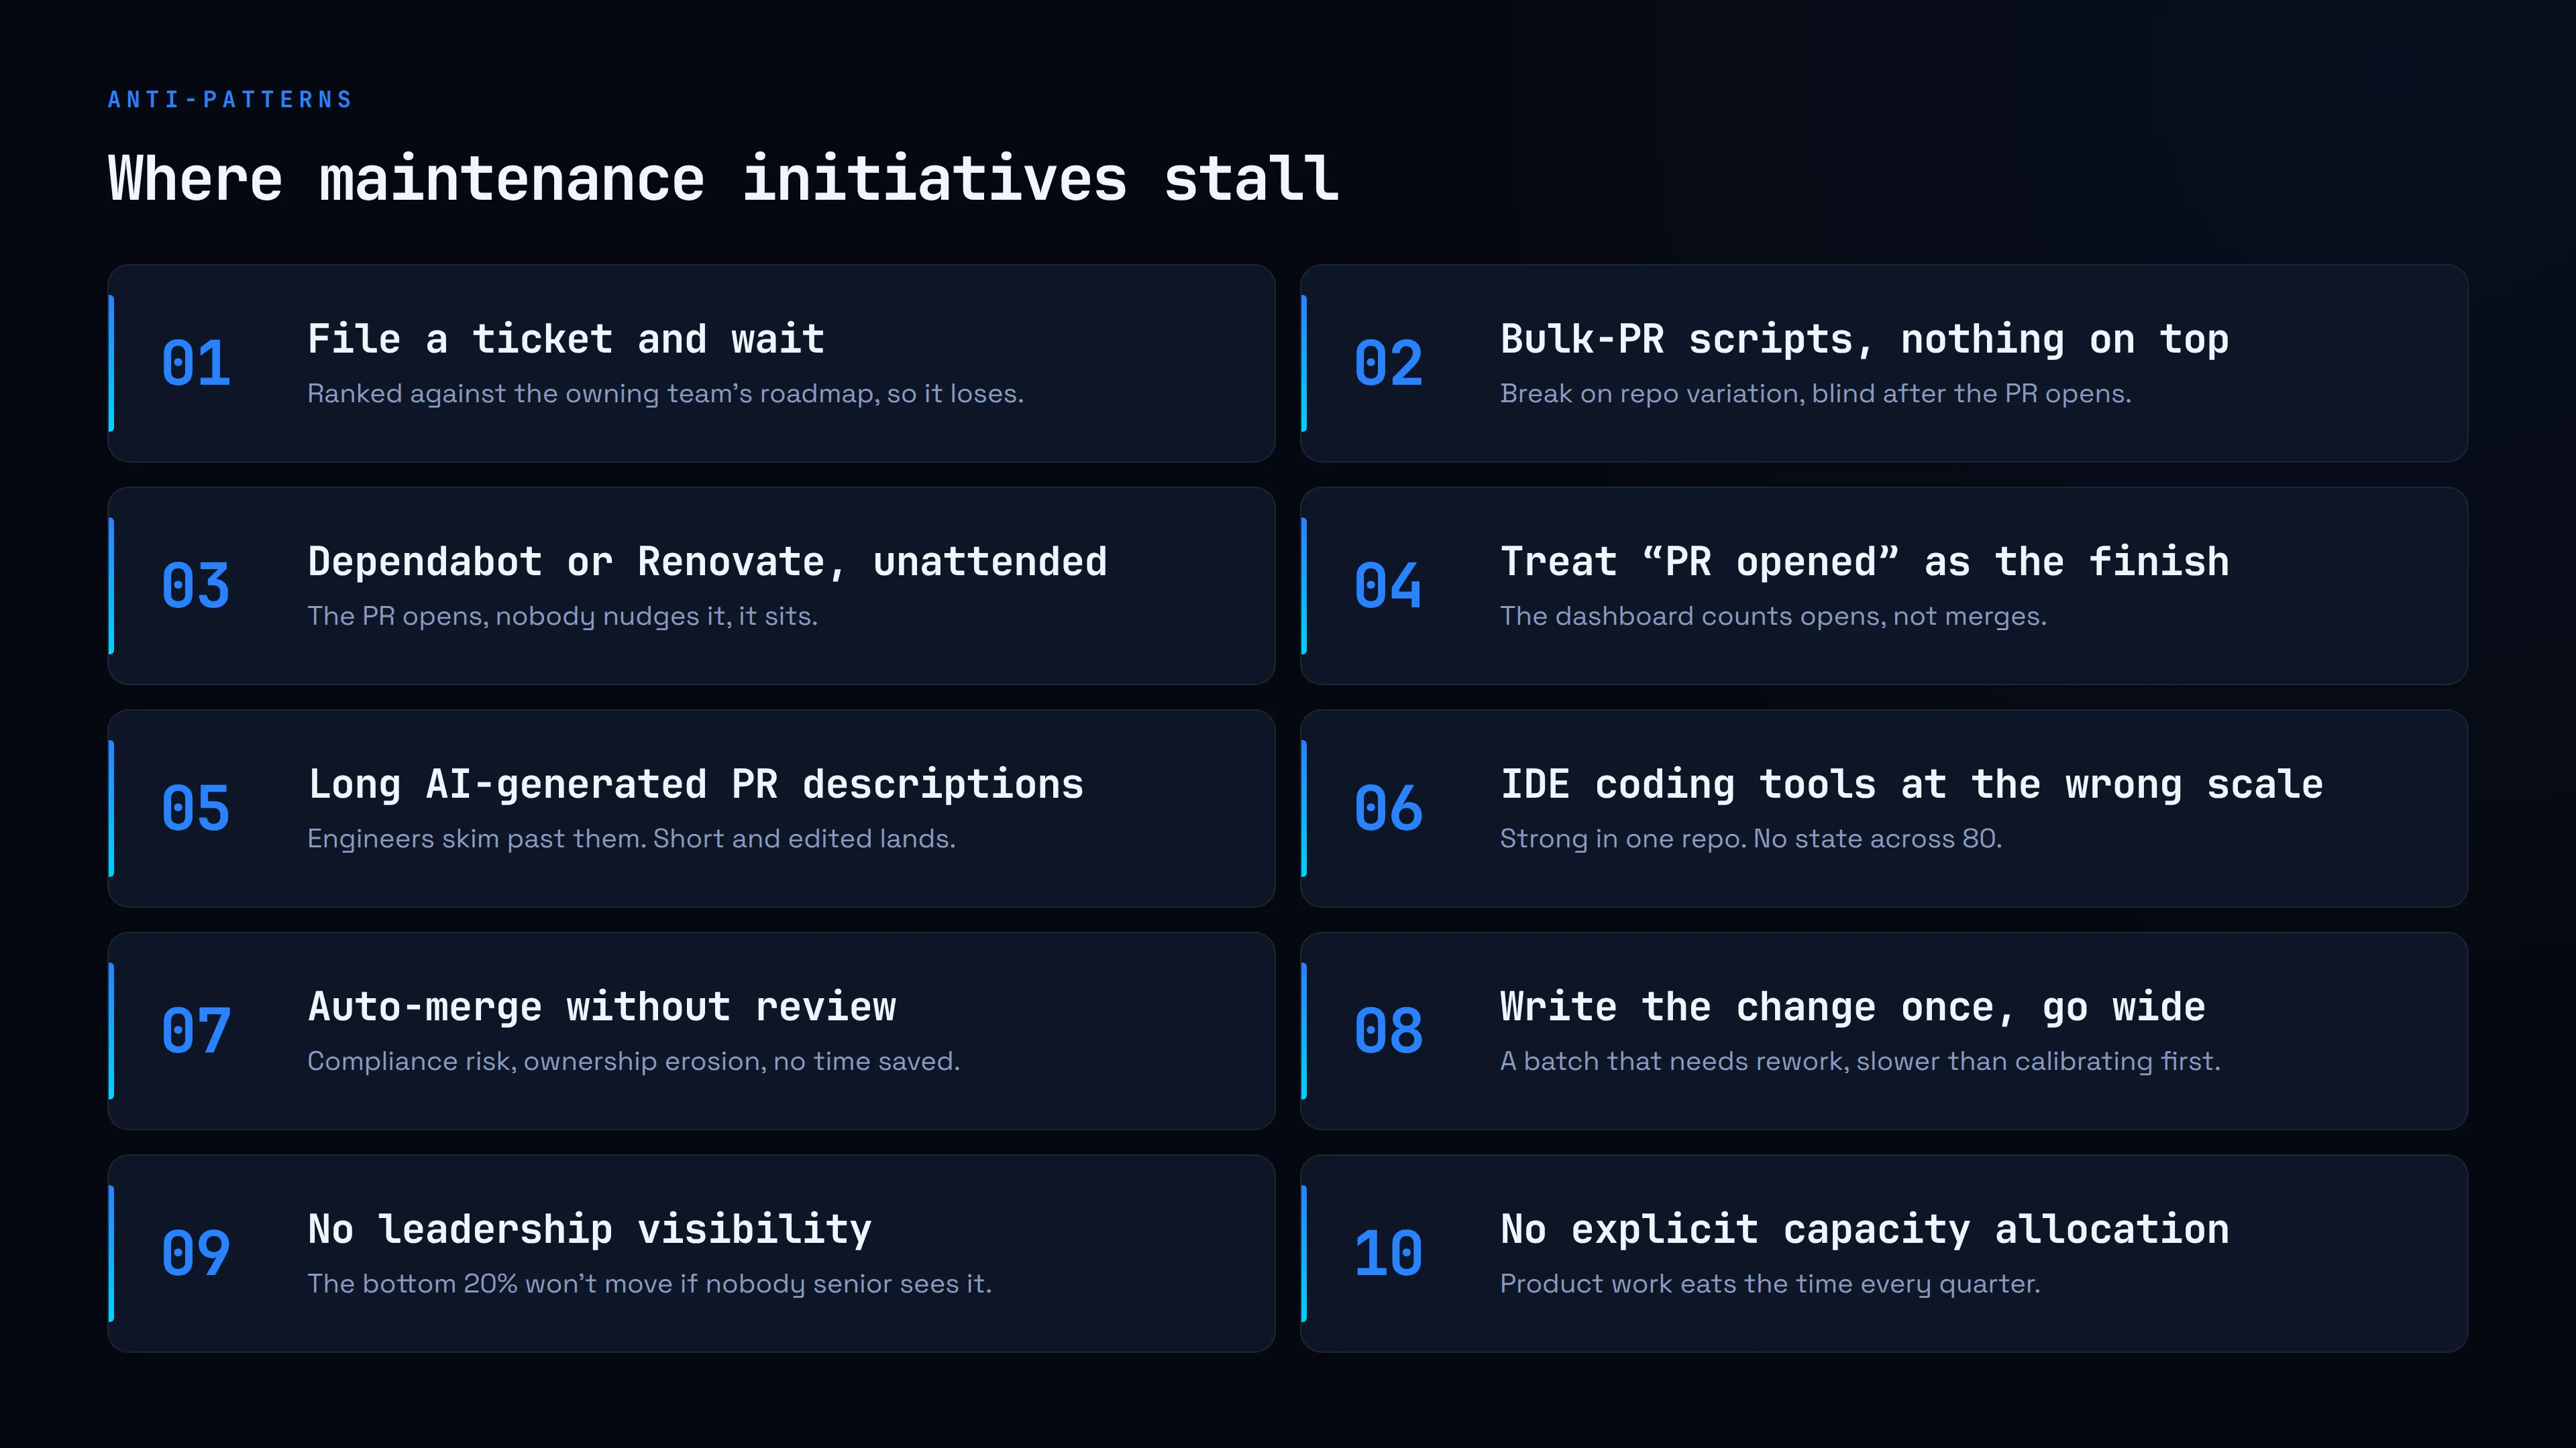Click the number 10 badge
2576x1448 pixels.
[x=1388, y=1254]
